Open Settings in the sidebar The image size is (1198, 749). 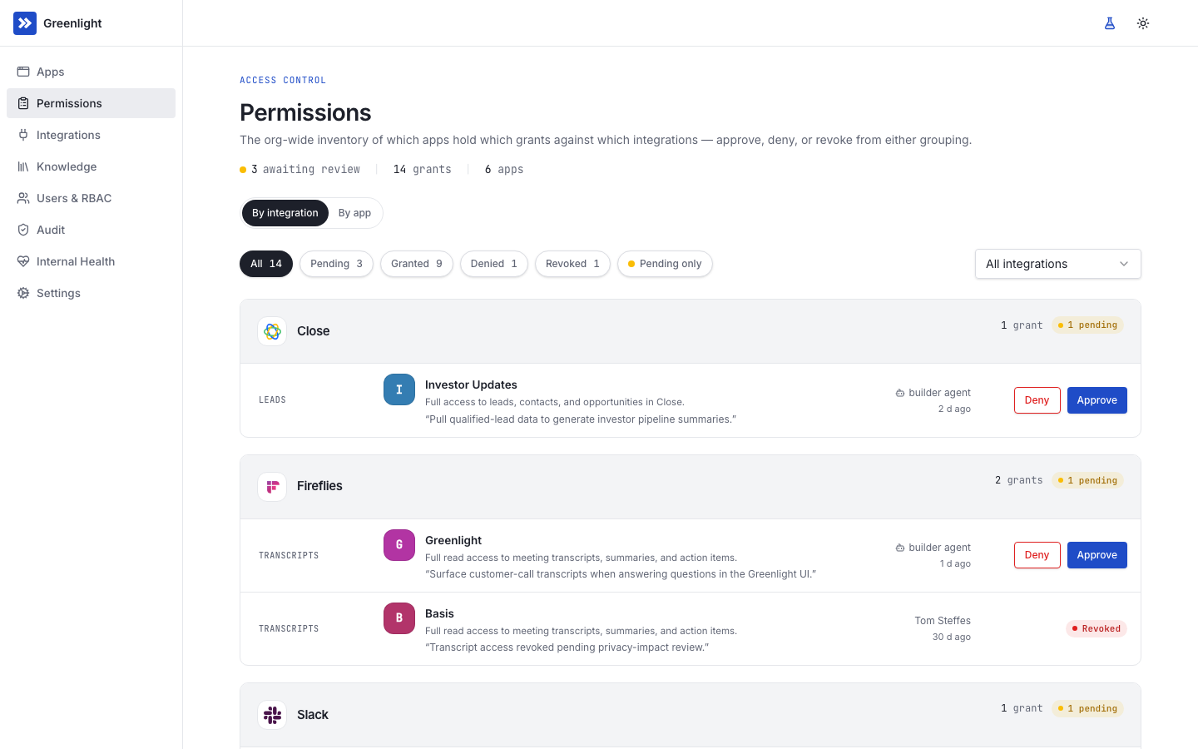[91, 293]
